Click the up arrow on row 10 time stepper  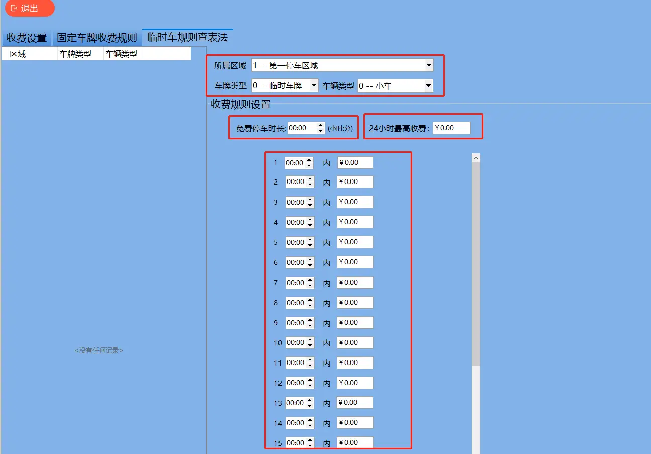pos(310,340)
